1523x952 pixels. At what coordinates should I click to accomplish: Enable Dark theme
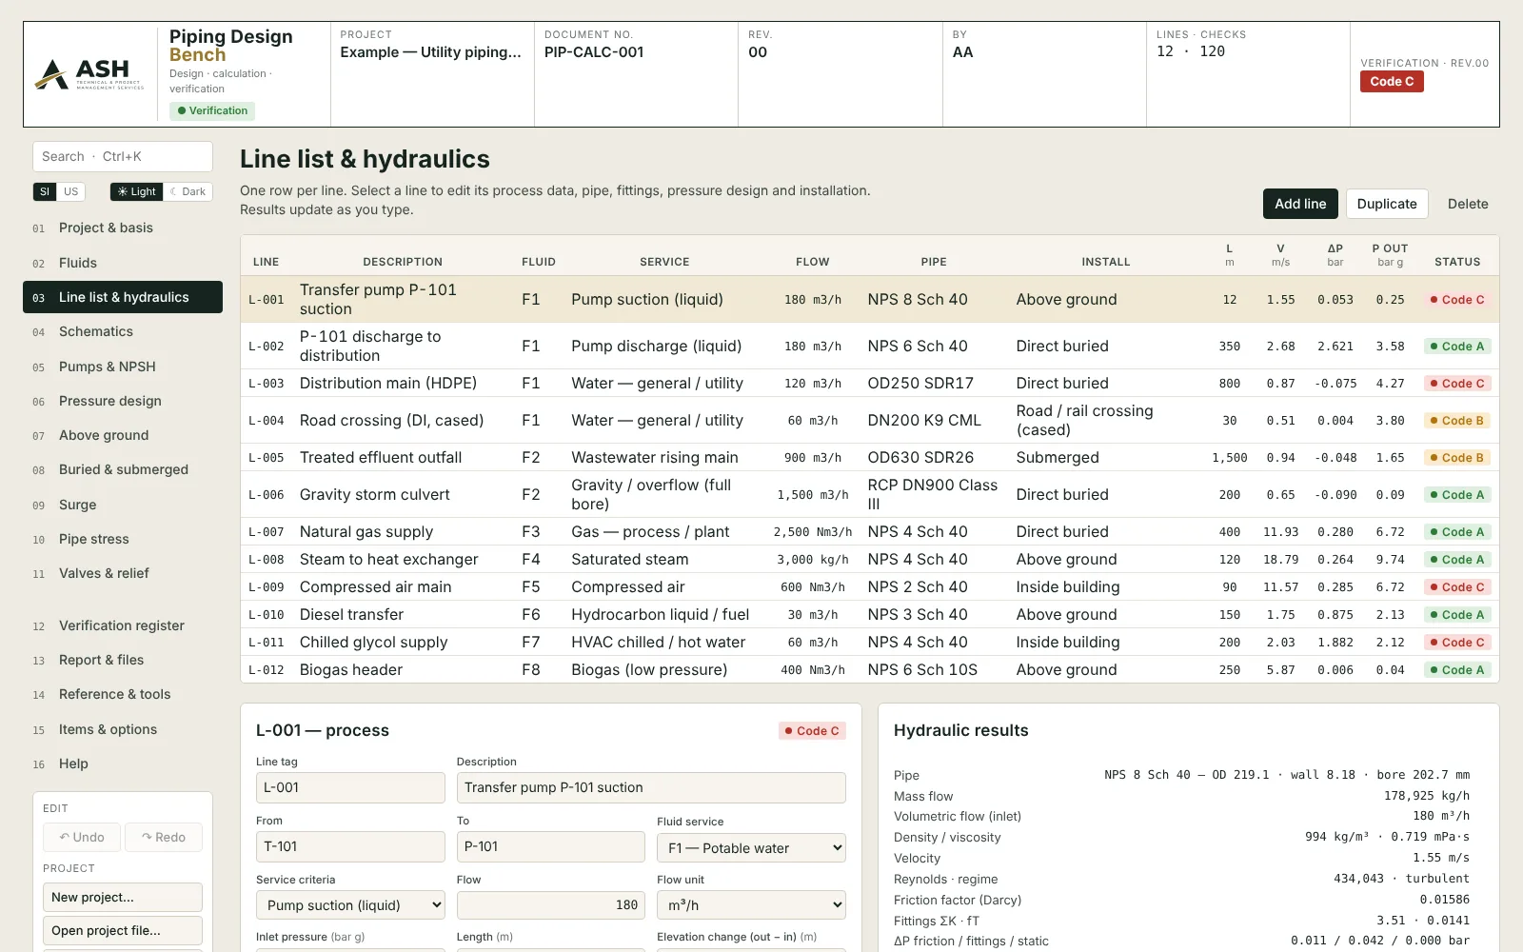(x=188, y=191)
